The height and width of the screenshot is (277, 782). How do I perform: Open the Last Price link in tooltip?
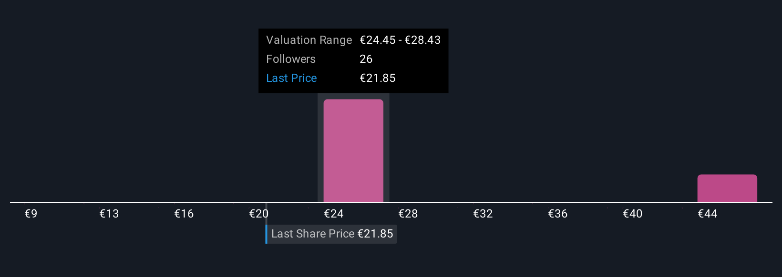[291, 78]
